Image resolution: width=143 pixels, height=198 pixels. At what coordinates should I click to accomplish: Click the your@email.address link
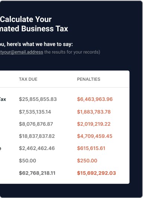coord(22,52)
